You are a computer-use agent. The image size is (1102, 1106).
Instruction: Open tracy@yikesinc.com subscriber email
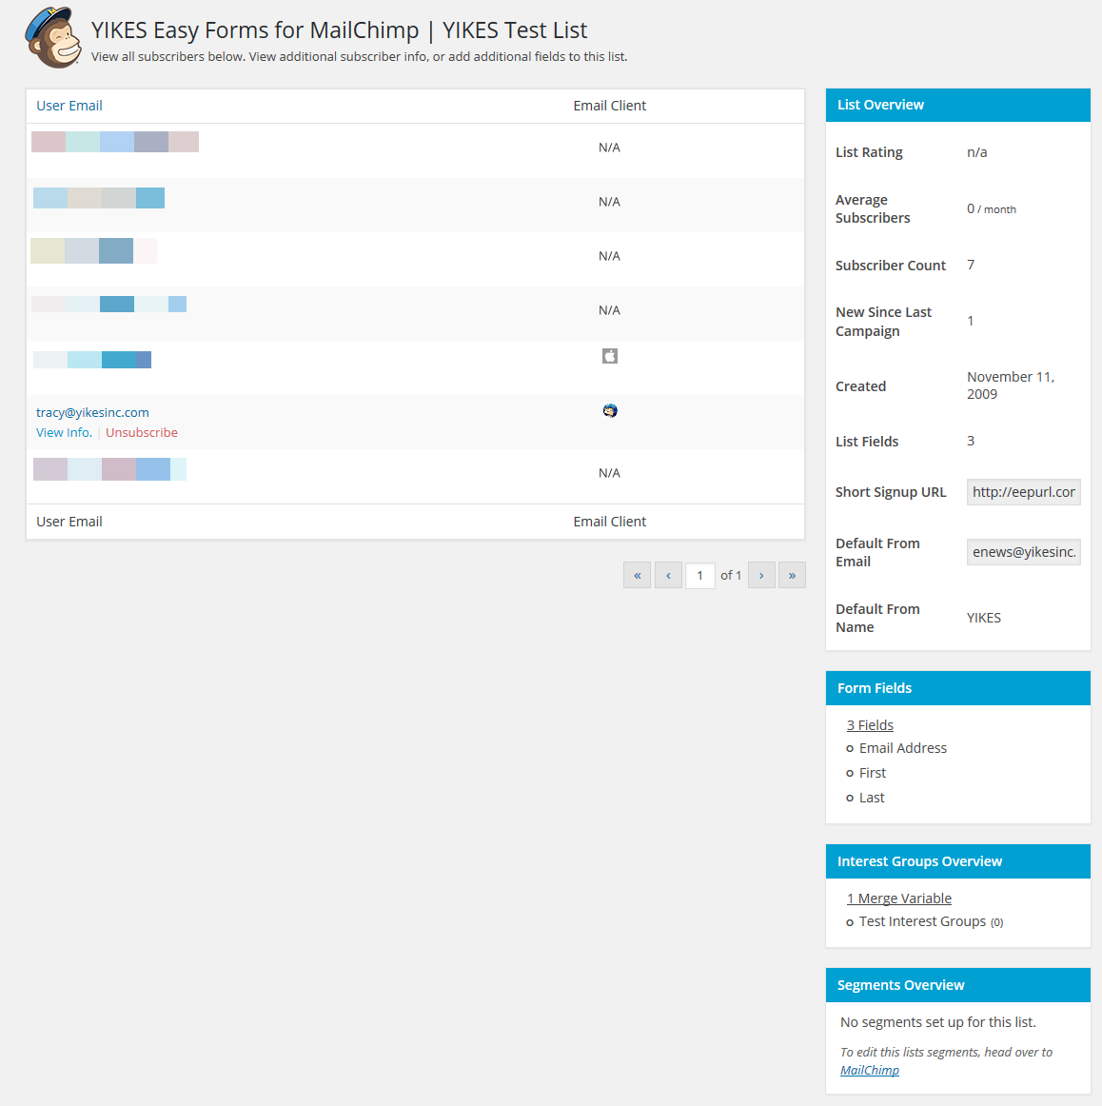[x=92, y=412]
